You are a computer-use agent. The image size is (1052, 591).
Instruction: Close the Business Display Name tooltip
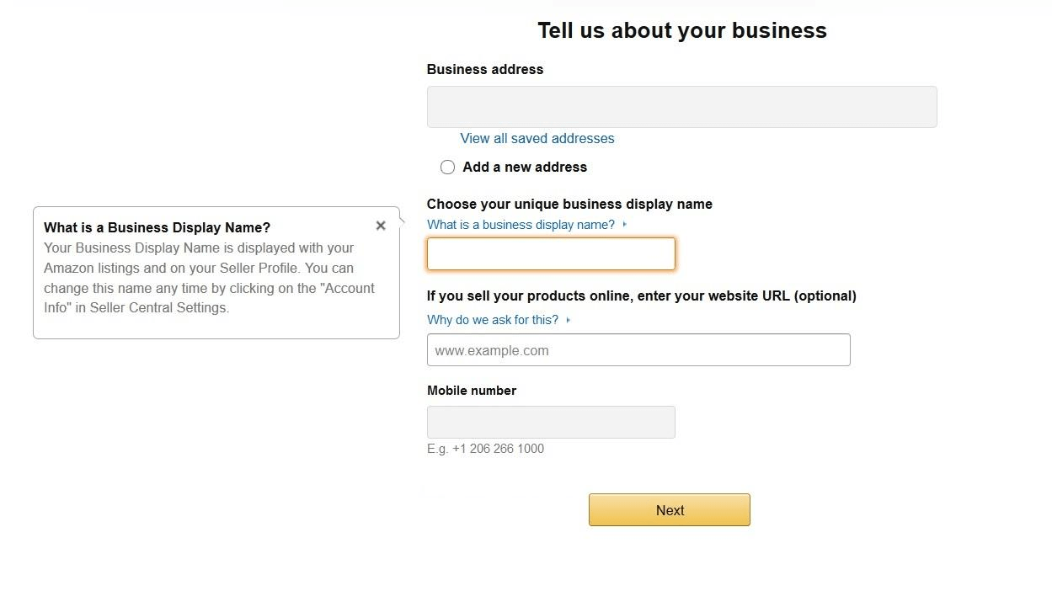point(380,225)
